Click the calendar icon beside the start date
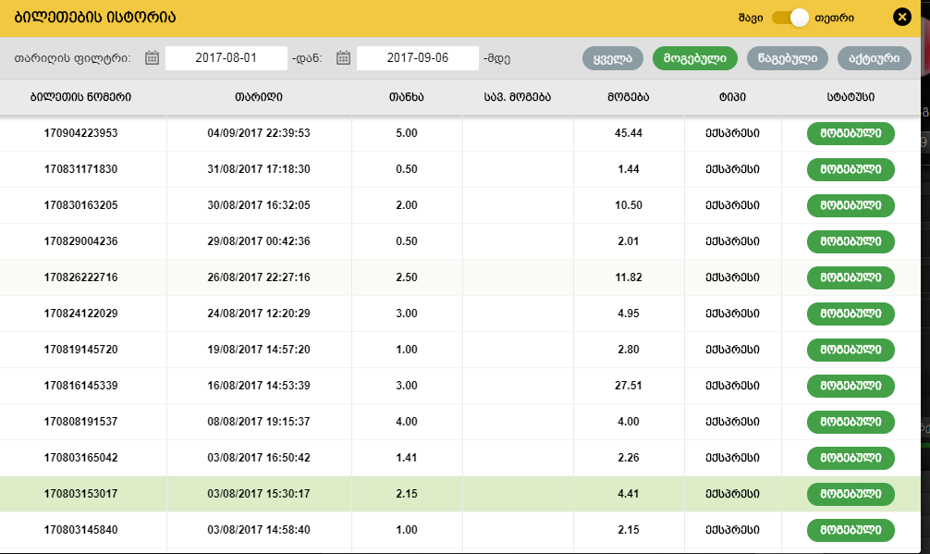The width and height of the screenshot is (930, 554). coord(153,58)
